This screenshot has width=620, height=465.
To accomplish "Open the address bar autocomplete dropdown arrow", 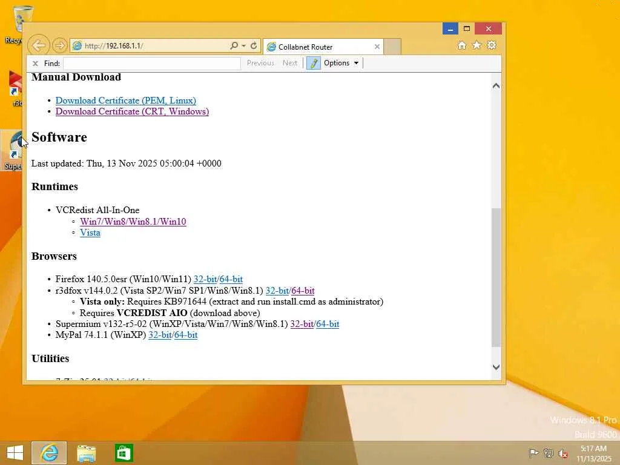I will tap(243, 46).
